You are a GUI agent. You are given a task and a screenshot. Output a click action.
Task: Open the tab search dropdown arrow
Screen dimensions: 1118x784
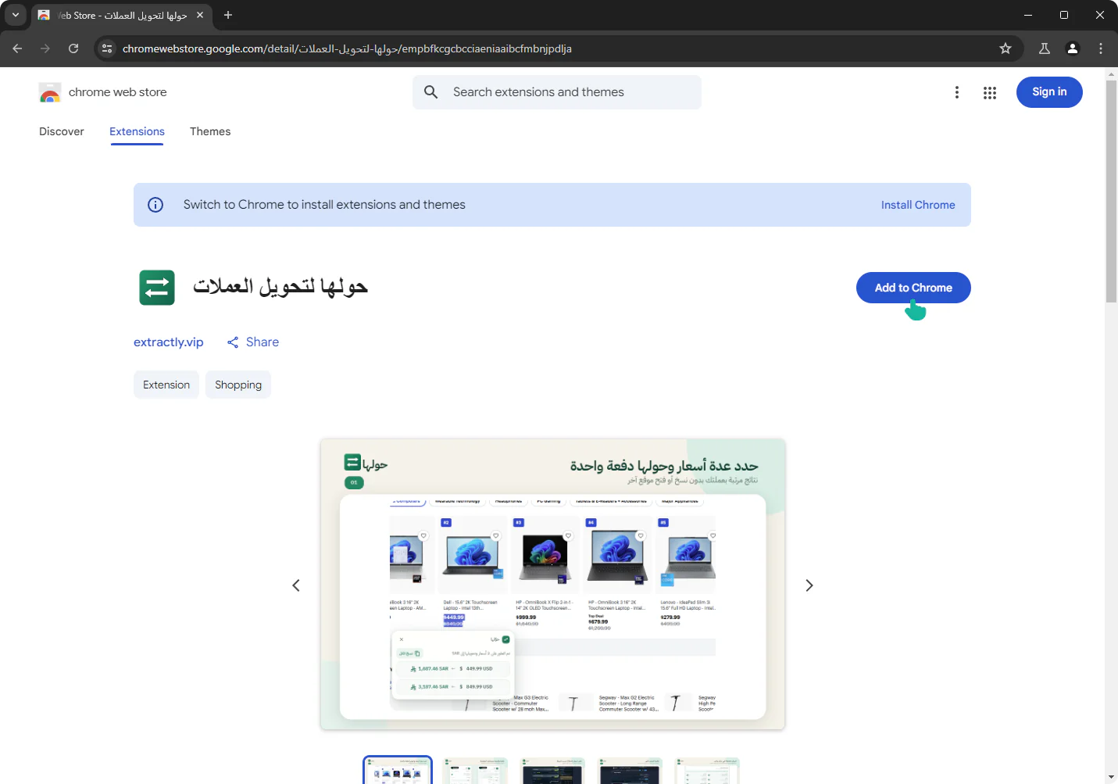15,15
